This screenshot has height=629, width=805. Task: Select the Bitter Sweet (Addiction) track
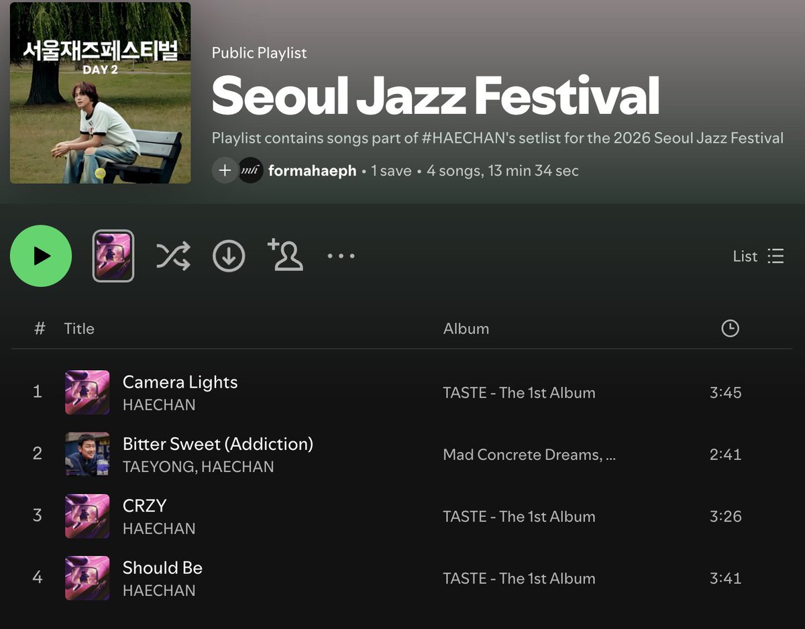click(218, 444)
